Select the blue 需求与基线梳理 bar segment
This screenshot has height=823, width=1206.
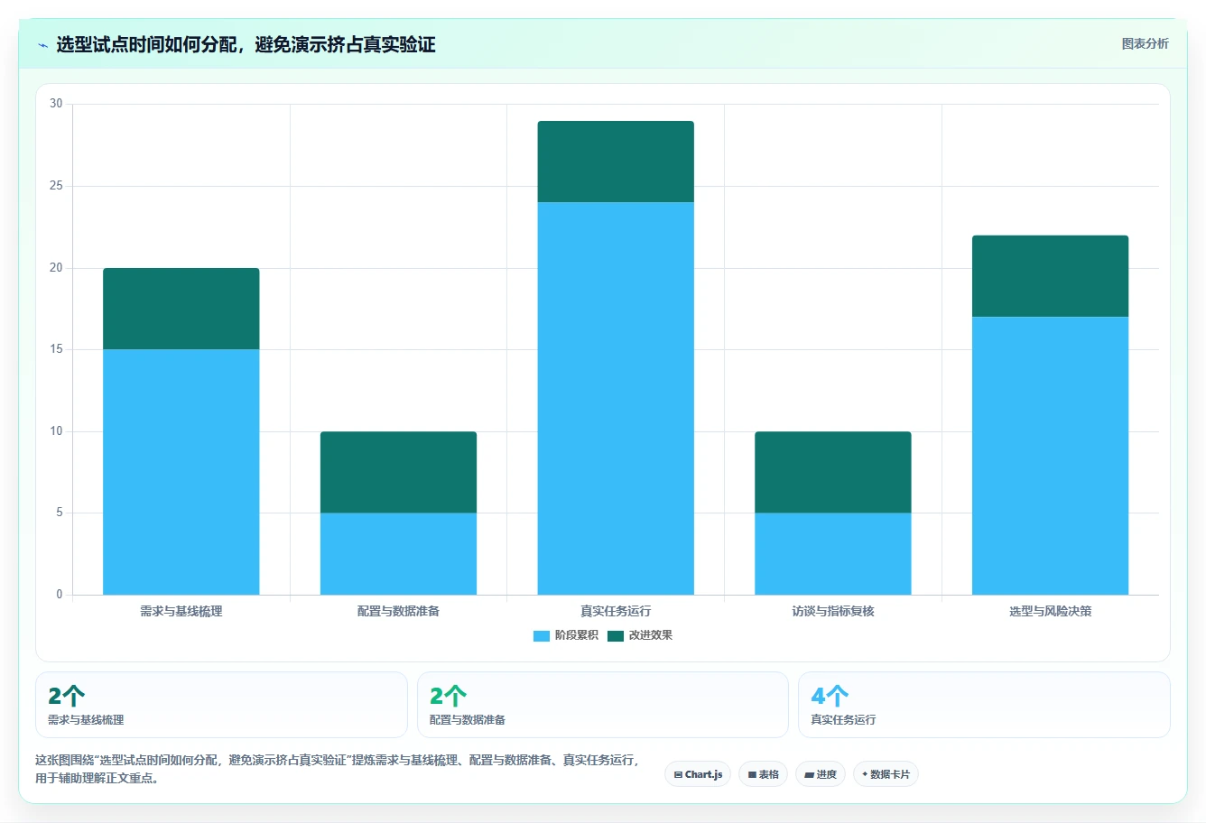181,472
